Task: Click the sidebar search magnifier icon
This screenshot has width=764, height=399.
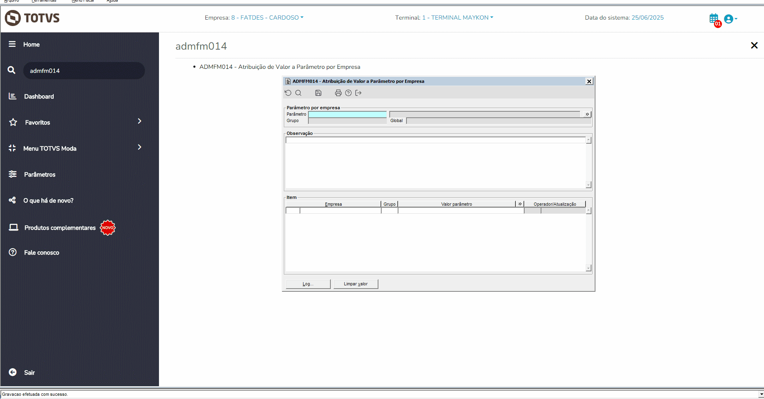Action: (12, 70)
